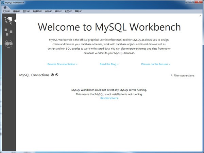The height and width of the screenshot is (153, 204).
Task: Click the MySQL Workbench title bar app icon
Action: [x=3, y=2]
